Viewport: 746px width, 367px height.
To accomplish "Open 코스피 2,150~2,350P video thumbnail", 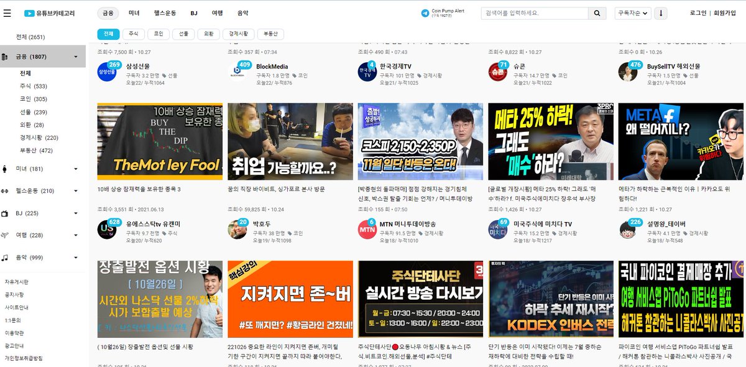I will click(420, 141).
